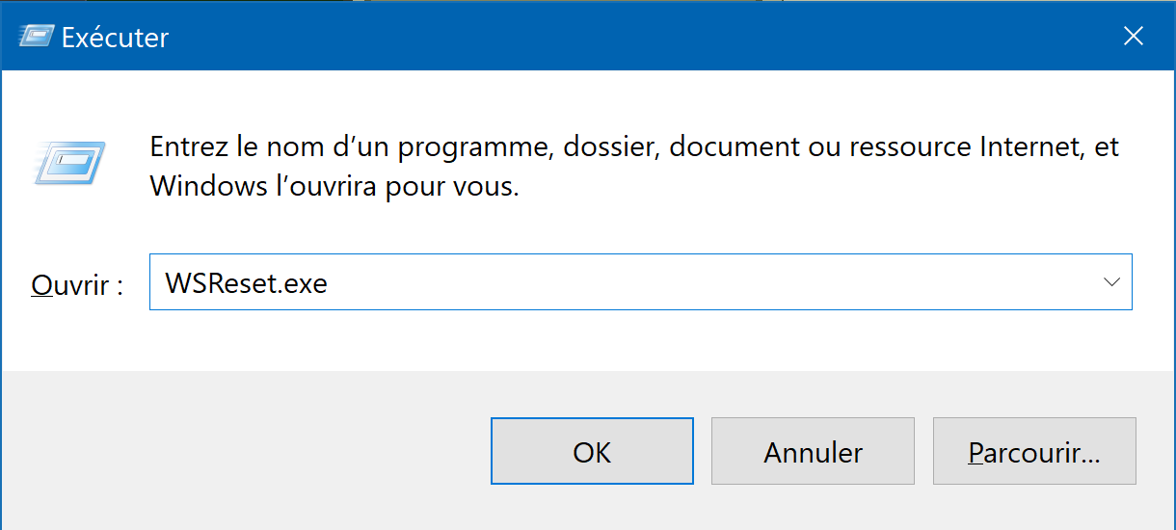This screenshot has width=1176, height=530.
Task: Click the Ouvrir : label
Action: 77,284
